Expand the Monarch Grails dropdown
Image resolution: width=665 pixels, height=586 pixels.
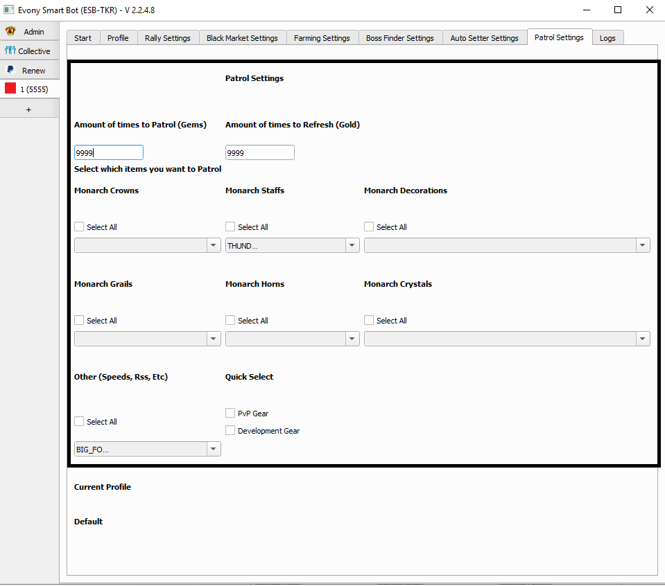tap(147, 339)
